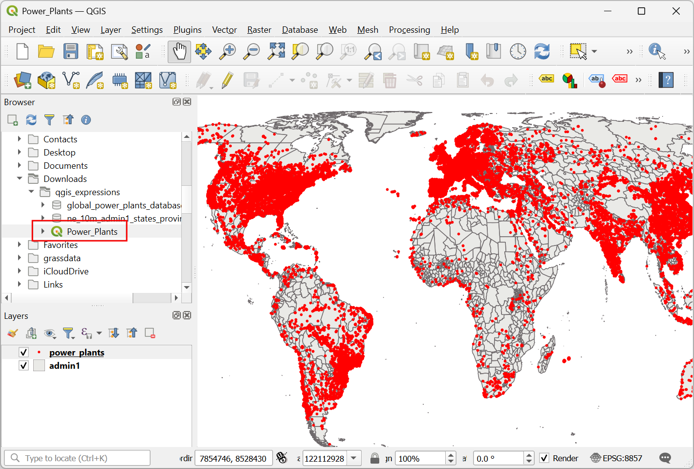Open the Project menu
Viewport: 694px width, 469px height.
(22, 30)
